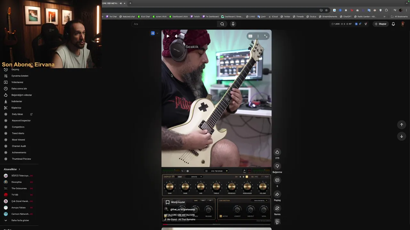Open Beğendiğim videolar in the sidebar
The height and width of the screenshot is (230, 410).
click(19, 95)
